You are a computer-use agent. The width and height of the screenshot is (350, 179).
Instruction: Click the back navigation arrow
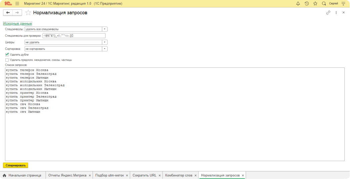(x=8, y=13)
